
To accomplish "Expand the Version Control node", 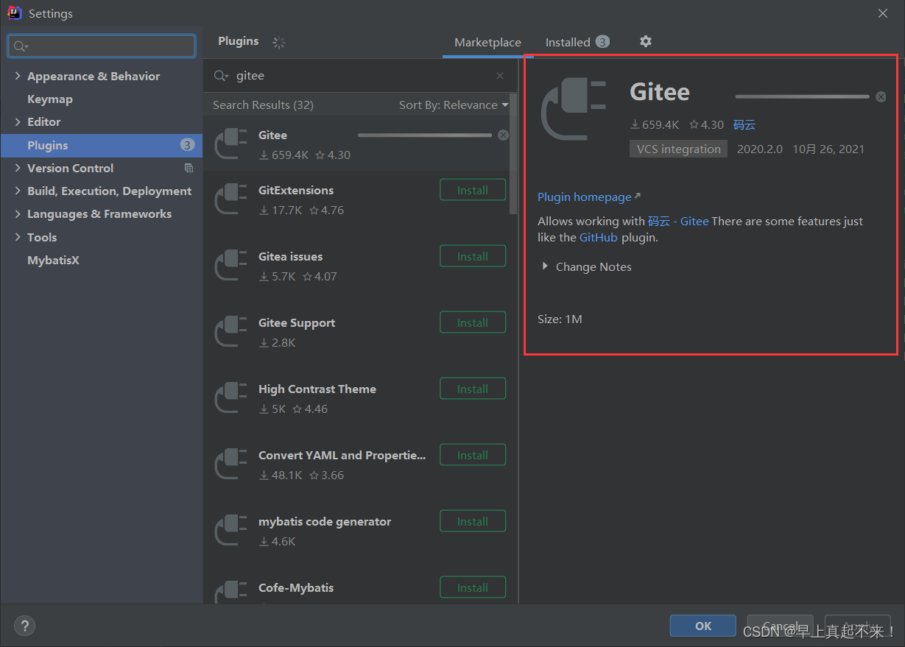I will (18, 168).
